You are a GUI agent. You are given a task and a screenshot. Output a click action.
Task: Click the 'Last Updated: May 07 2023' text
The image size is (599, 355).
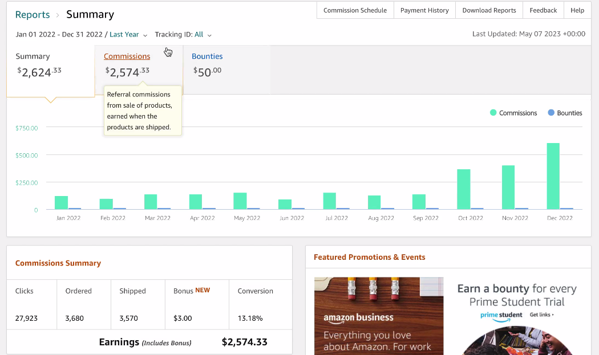click(x=529, y=34)
